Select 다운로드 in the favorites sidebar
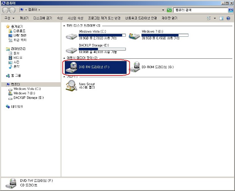The width and height of the screenshot is (235, 191). [x=19, y=31]
